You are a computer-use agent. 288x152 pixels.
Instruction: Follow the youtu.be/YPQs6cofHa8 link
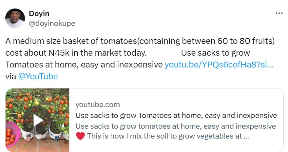[219, 65]
